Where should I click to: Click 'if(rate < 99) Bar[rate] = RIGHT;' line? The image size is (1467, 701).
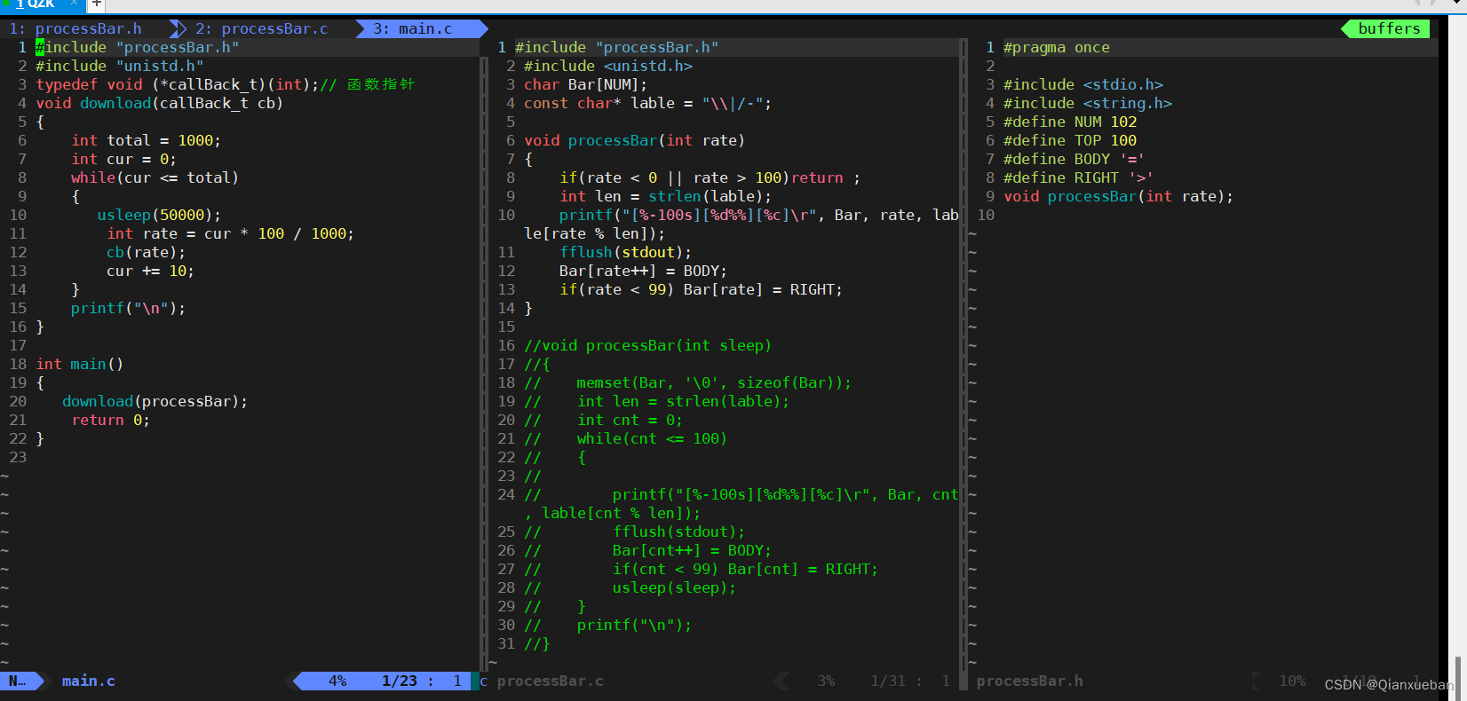(x=702, y=289)
